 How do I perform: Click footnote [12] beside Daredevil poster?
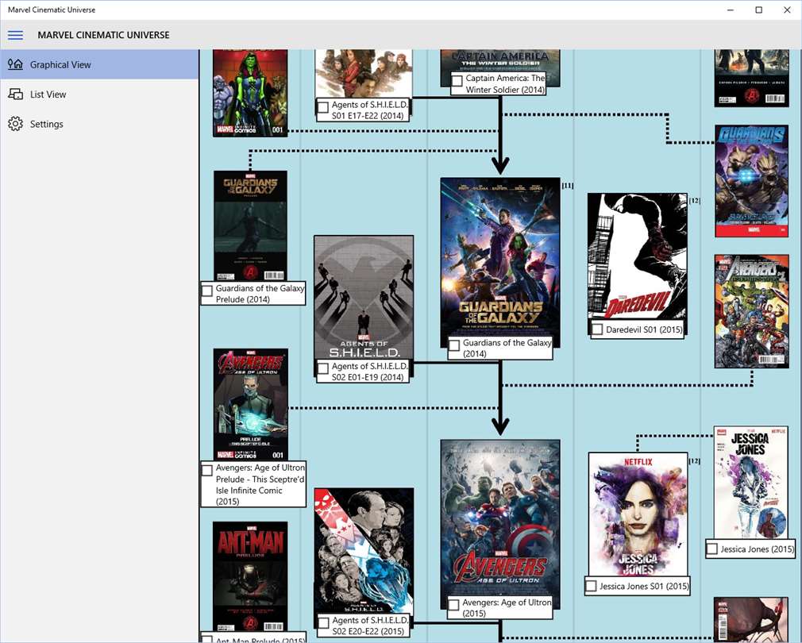coord(694,200)
